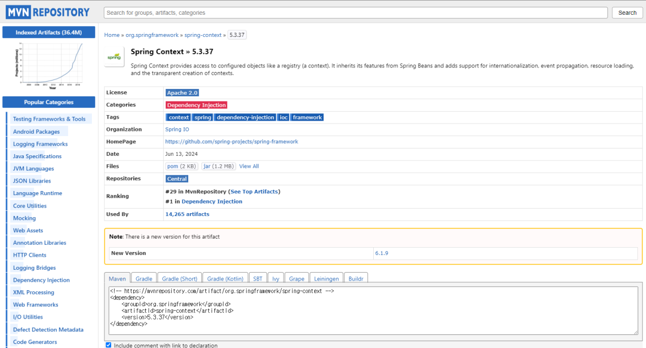Click the Apache 2.0 license tag
Image resolution: width=646 pixels, height=348 pixels.
(x=182, y=92)
